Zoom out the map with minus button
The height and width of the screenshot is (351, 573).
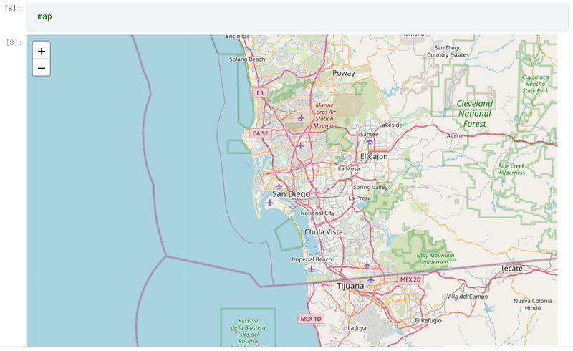(42, 68)
